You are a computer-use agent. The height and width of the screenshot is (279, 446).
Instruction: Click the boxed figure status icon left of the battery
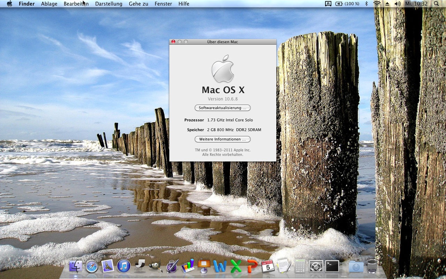[x=328, y=4]
